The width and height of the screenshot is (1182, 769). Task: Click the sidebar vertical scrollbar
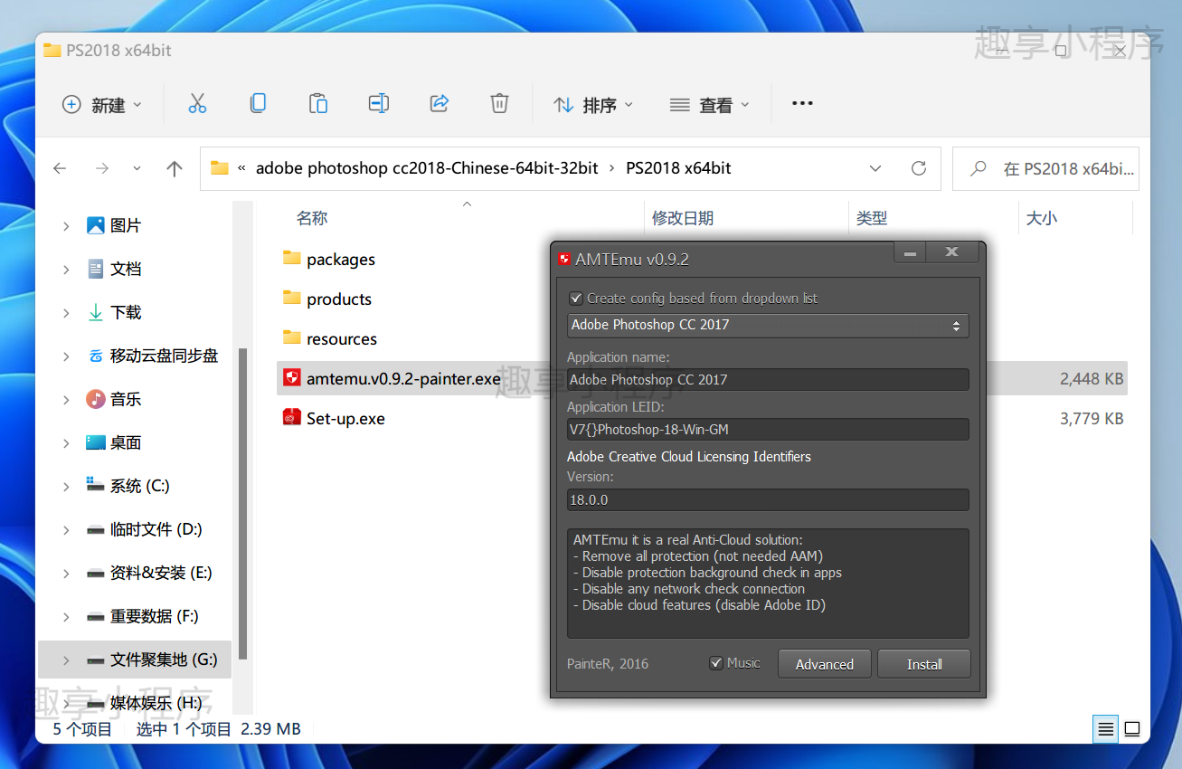point(242,503)
